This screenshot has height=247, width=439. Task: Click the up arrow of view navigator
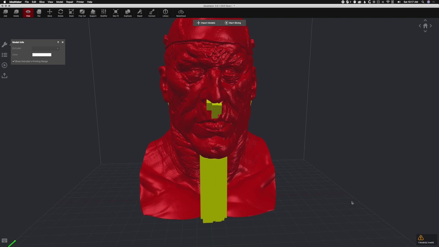coord(425,20)
